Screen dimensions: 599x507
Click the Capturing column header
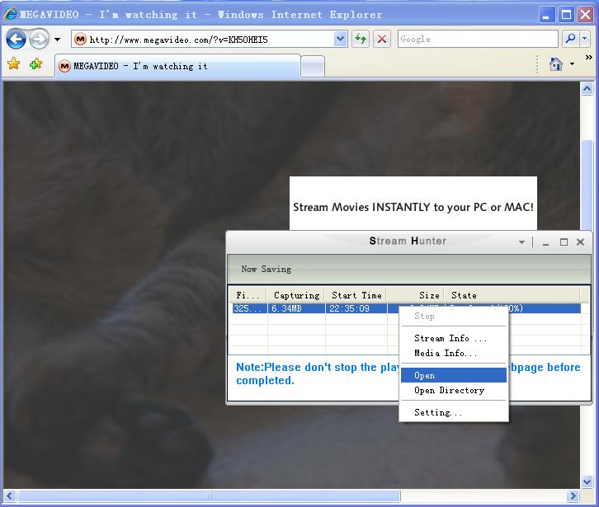pos(296,295)
